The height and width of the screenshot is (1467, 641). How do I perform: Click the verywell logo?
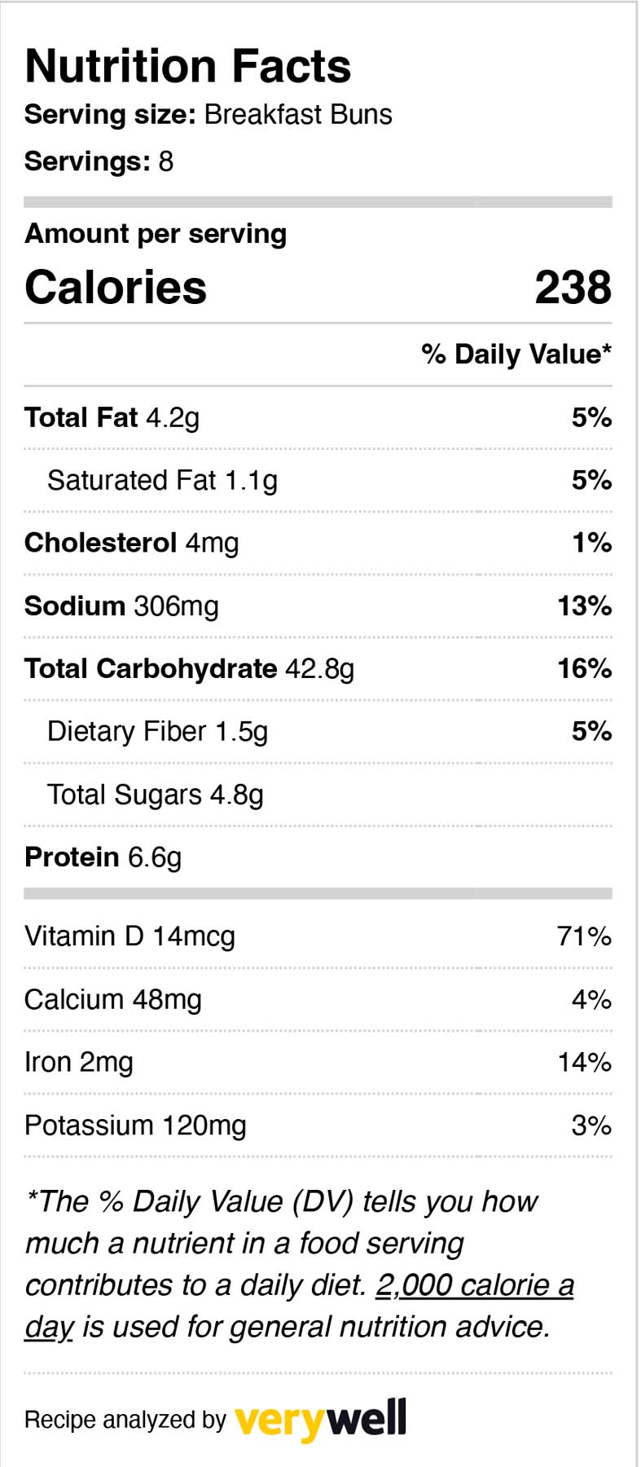[x=320, y=1421]
